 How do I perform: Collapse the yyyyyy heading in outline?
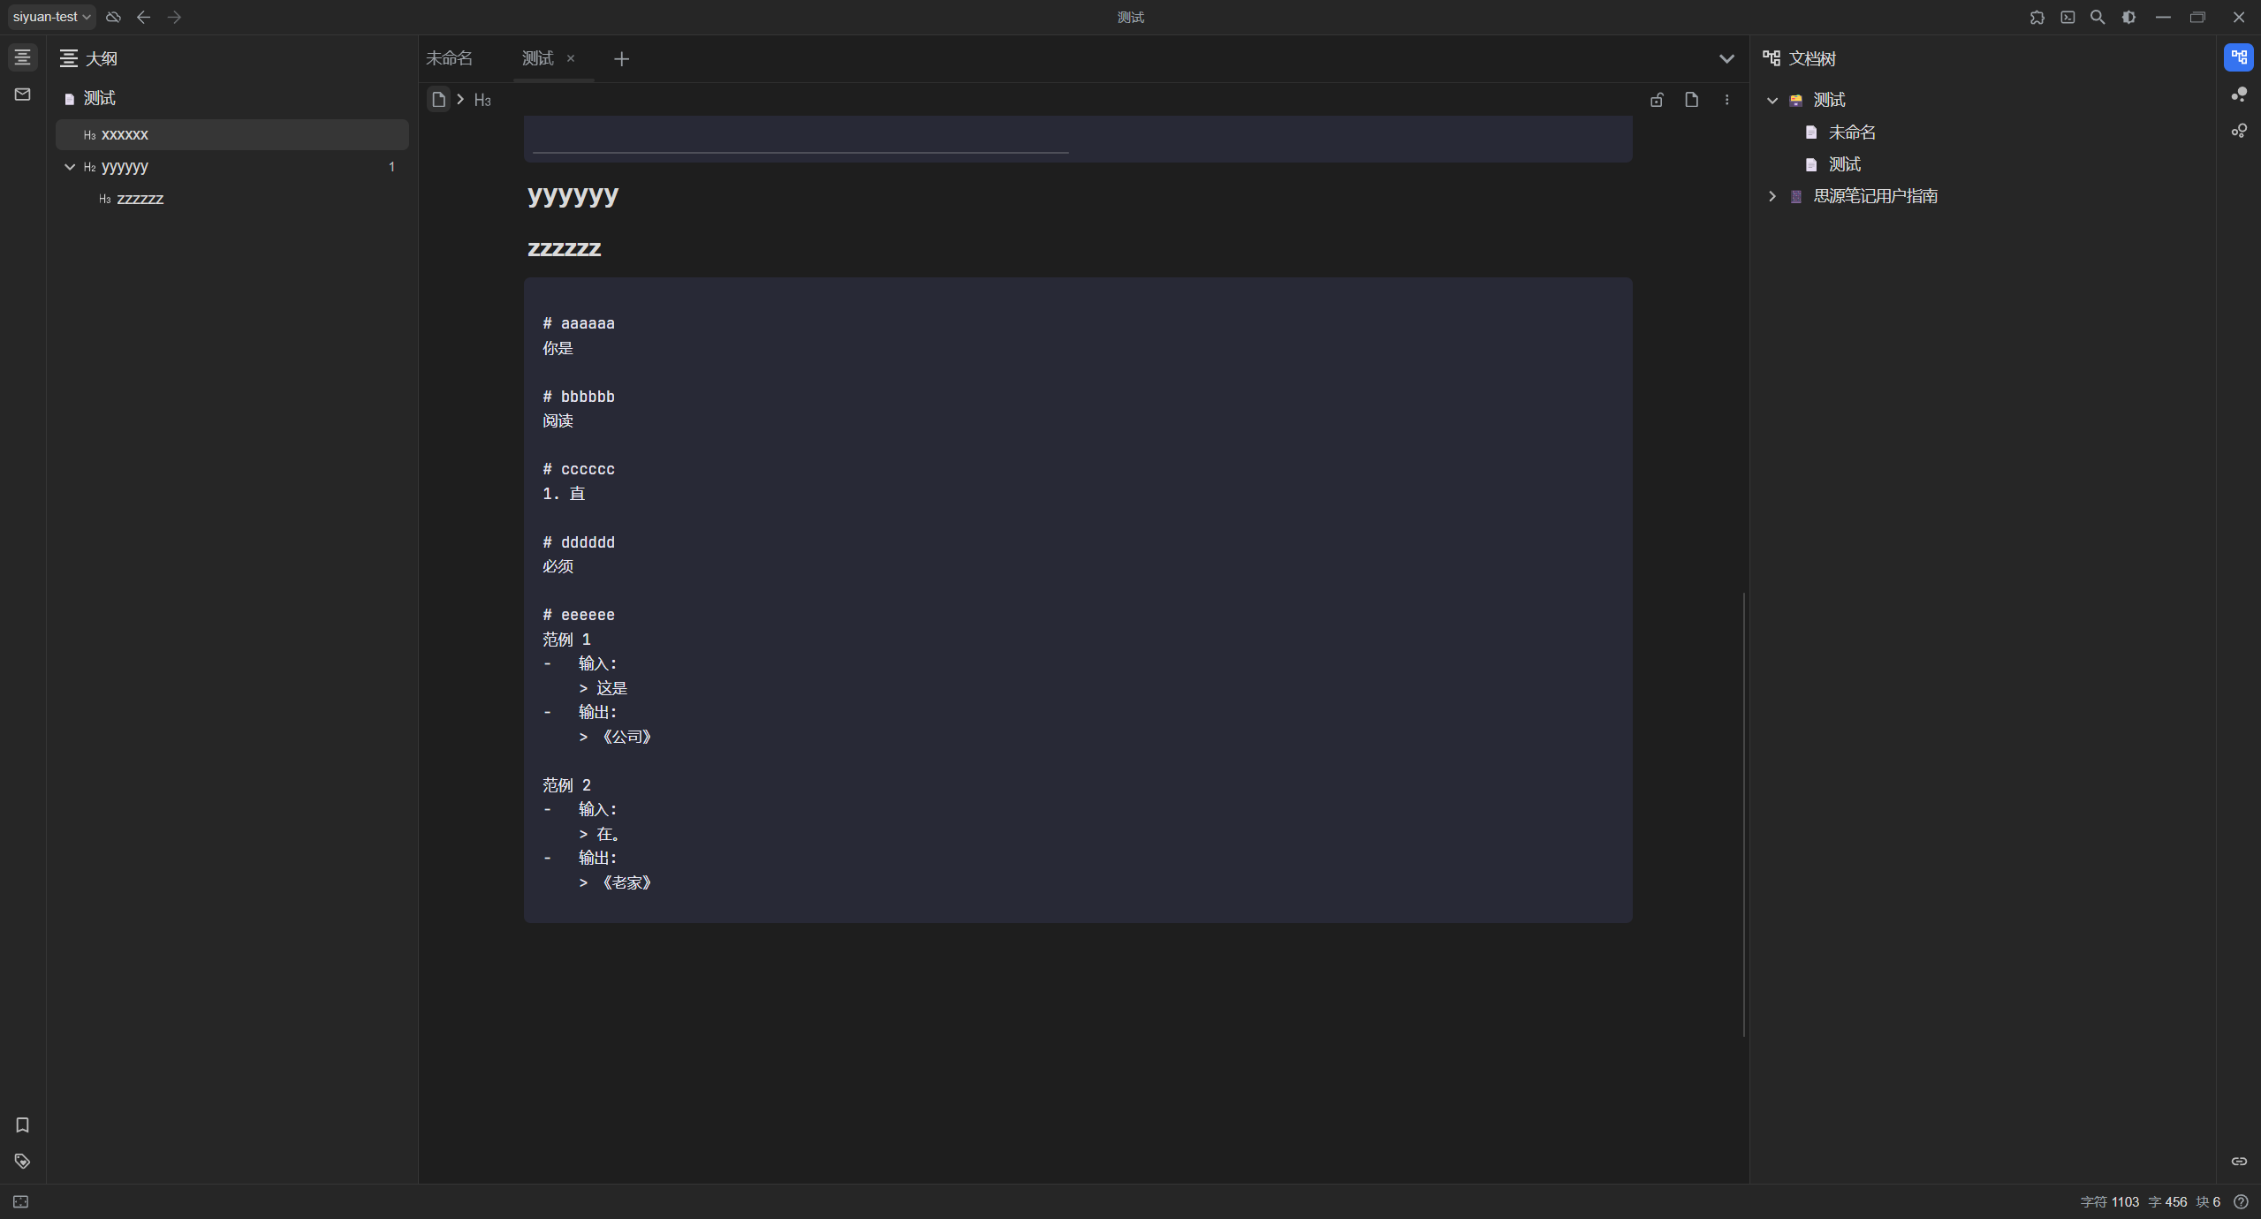(70, 167)
